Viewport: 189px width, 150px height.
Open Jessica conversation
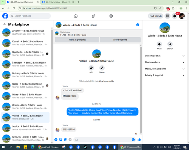[x=25, y=128]
